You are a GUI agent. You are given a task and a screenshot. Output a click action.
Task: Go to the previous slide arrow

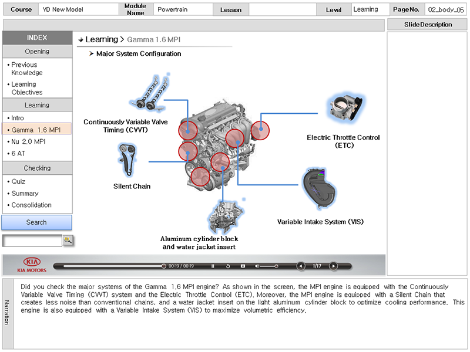click(x=301, y=266)
